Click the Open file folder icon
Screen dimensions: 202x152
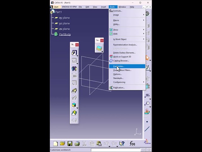point(62,143)
